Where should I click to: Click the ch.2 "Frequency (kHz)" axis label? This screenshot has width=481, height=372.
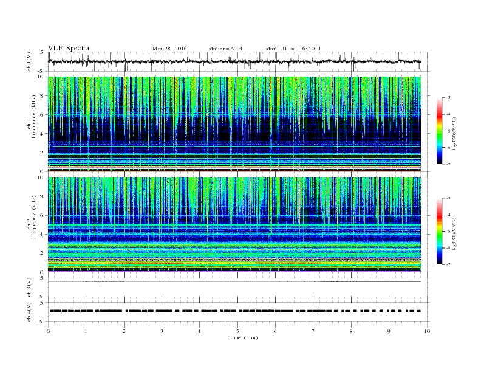(34, 216)
